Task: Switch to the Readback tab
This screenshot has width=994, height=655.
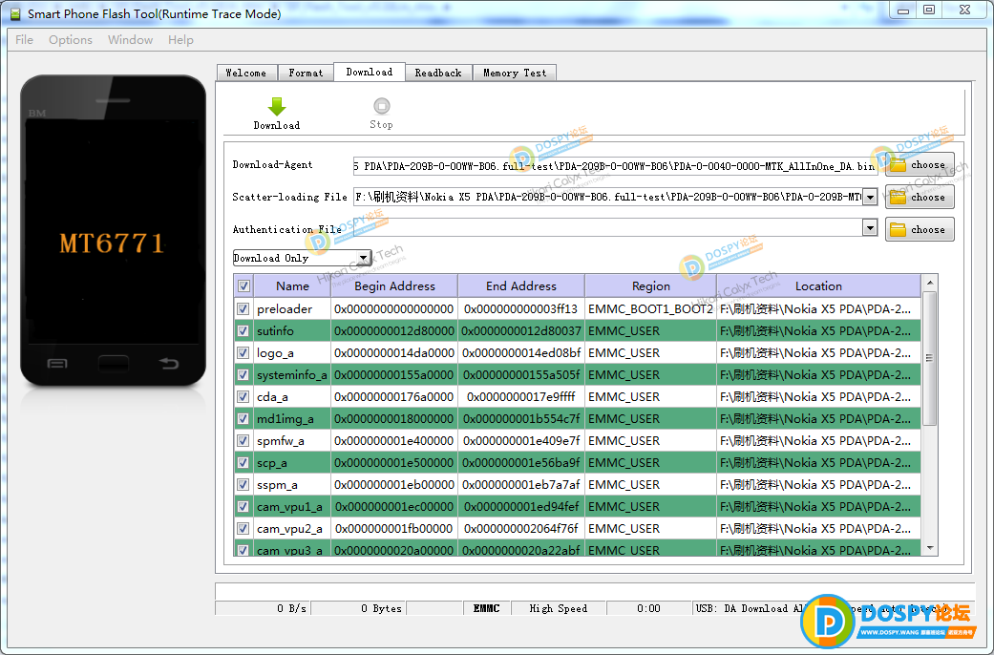Action: pos(438,73)
